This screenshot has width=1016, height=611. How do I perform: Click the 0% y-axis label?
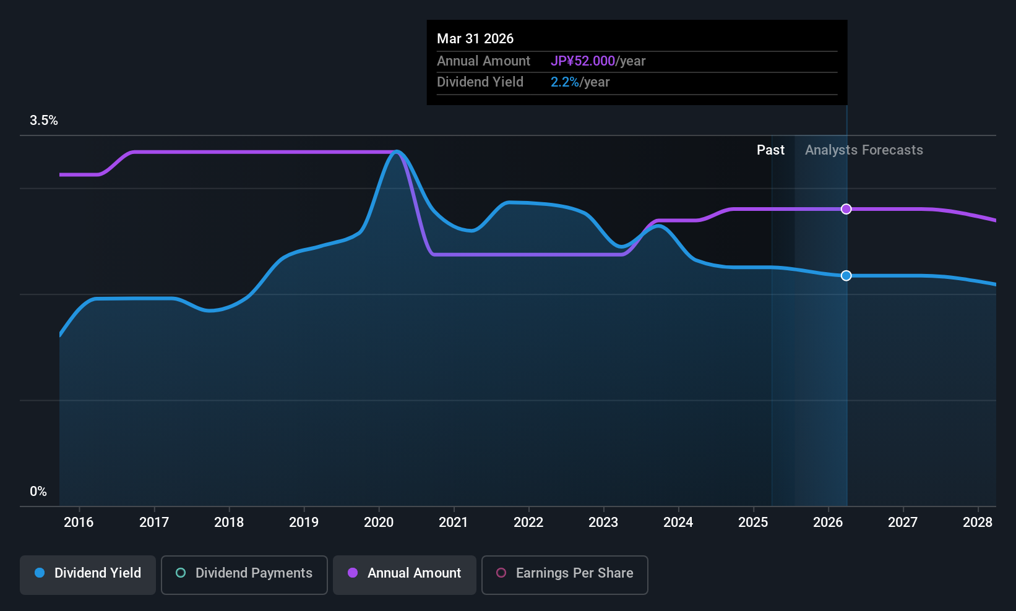coord(38,492)
